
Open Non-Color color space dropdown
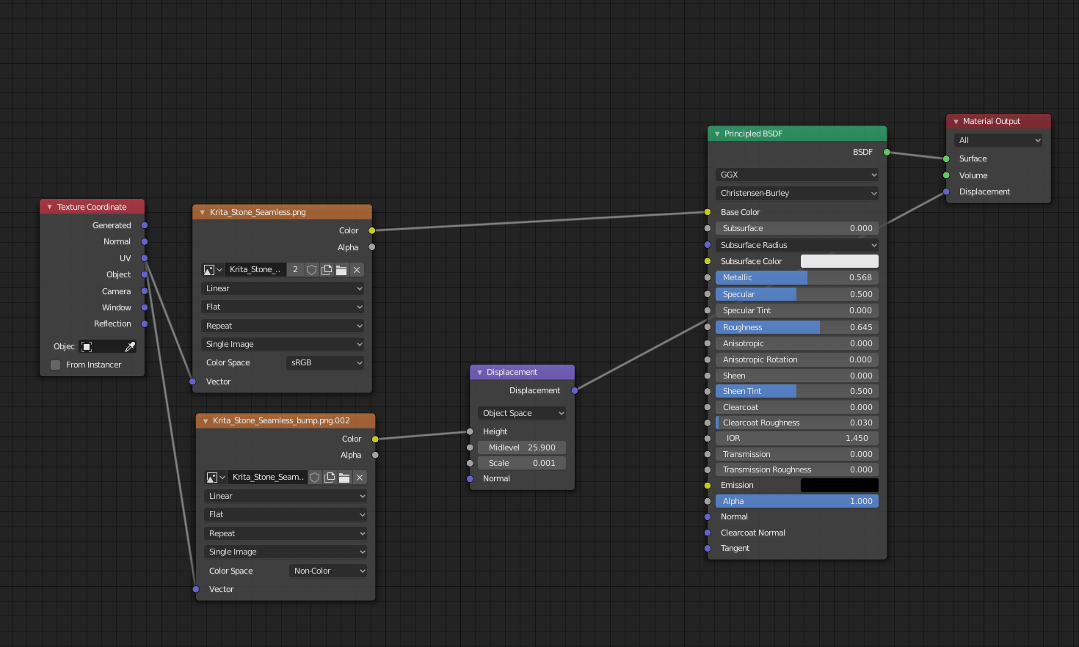pos(328,571)
